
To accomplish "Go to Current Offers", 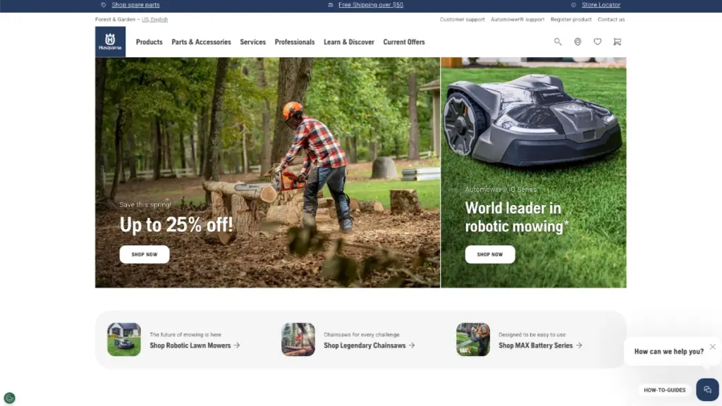I will tap(404, 42).
